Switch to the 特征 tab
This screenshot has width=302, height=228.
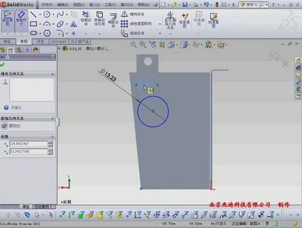click(x=7, y=41)
